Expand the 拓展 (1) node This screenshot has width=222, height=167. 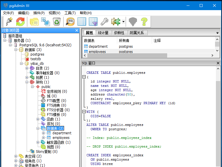pos(27,77)
